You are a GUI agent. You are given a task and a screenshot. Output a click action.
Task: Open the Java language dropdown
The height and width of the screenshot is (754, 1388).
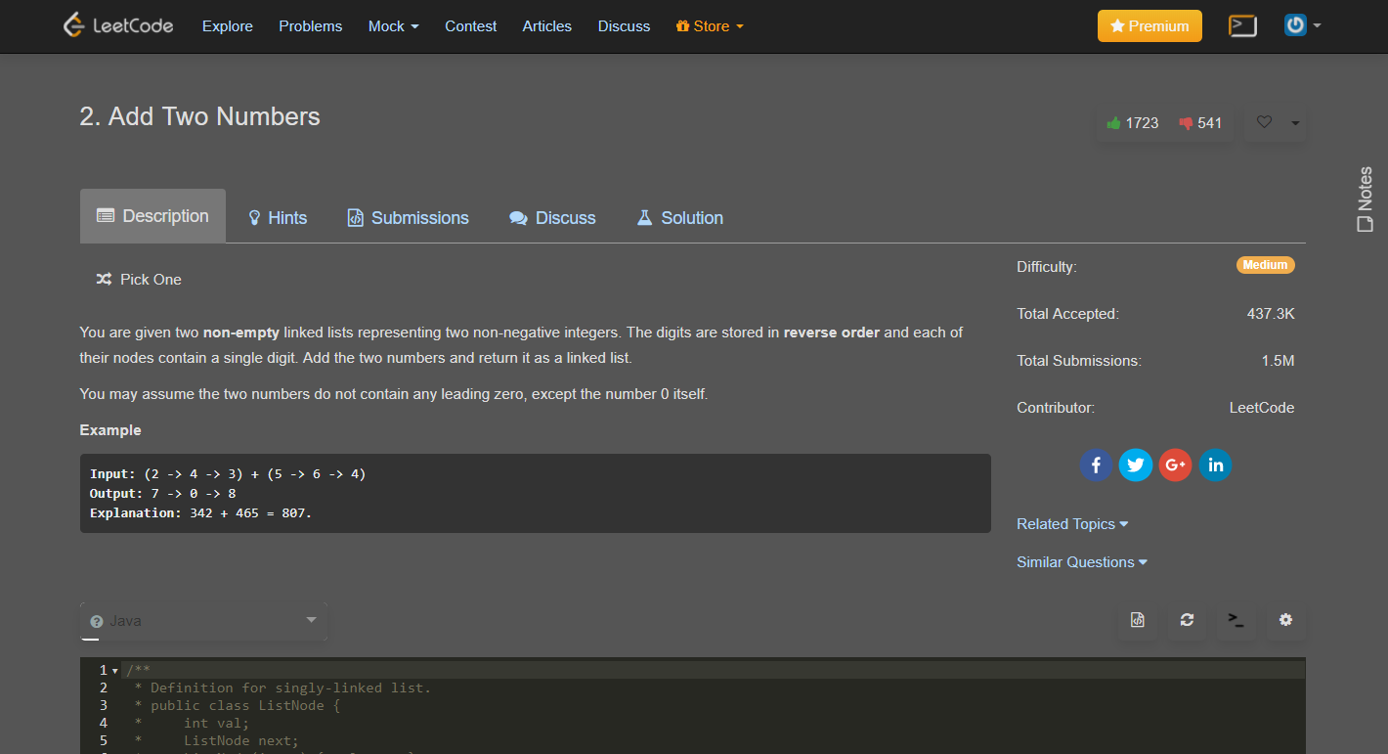[x=203, y=620]
